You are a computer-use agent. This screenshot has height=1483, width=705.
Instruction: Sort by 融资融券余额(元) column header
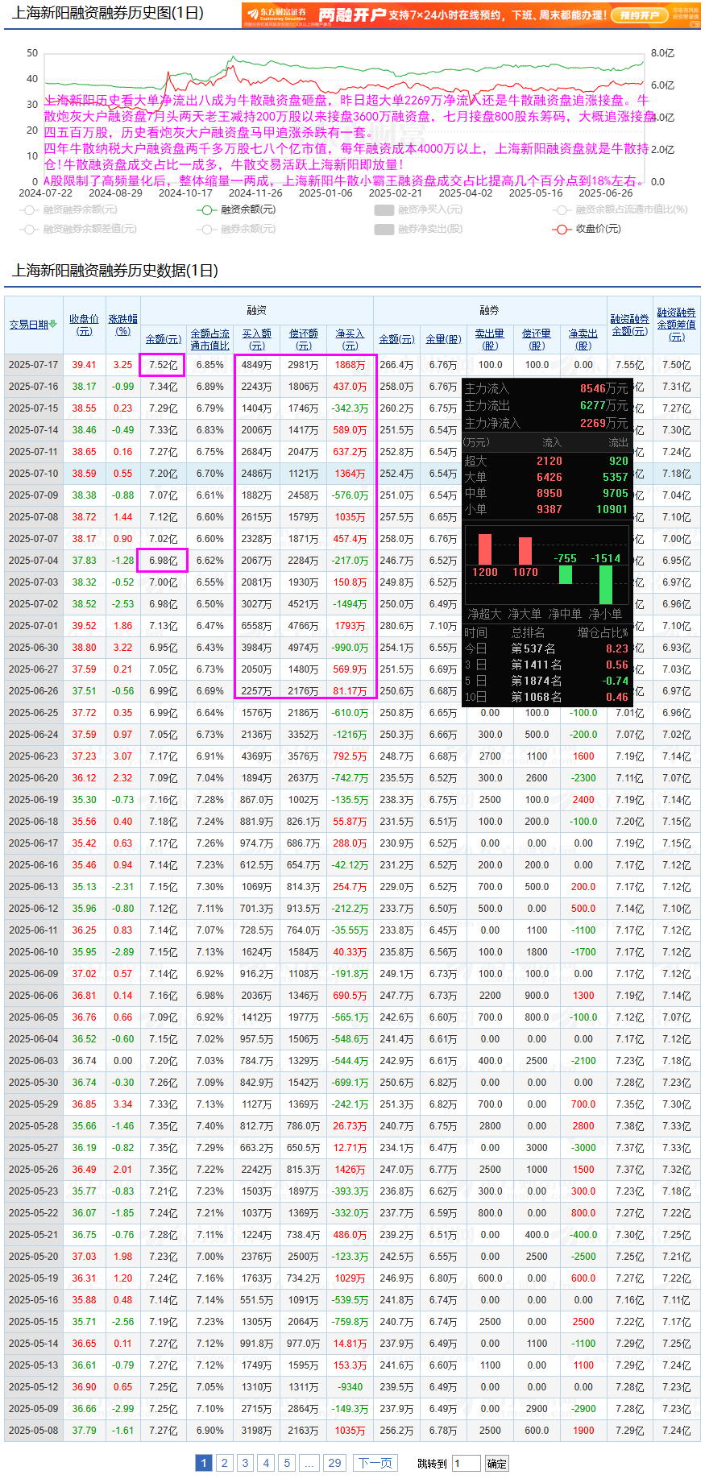tap(629, 325)
